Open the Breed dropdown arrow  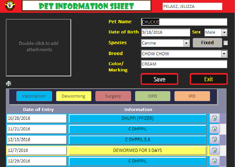[x=224, y=54]
